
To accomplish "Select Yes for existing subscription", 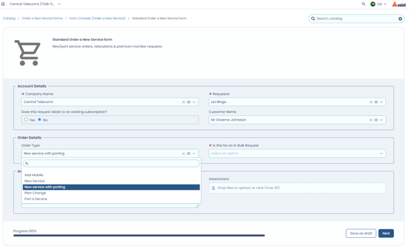I will point(26,120).
